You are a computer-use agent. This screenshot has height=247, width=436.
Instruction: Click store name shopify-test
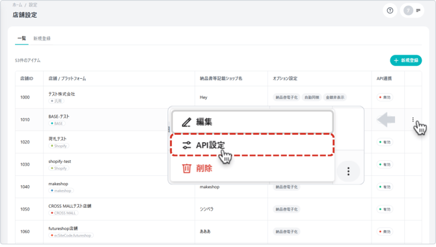(59, 161)
